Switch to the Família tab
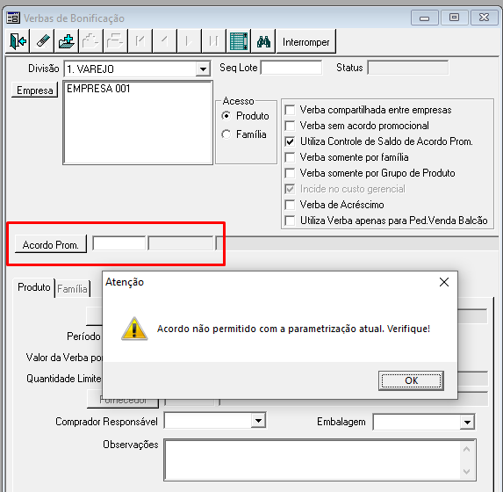 click(73, 289)
